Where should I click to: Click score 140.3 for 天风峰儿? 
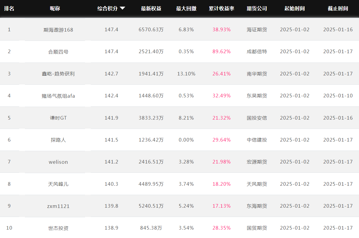click(111, 184)
